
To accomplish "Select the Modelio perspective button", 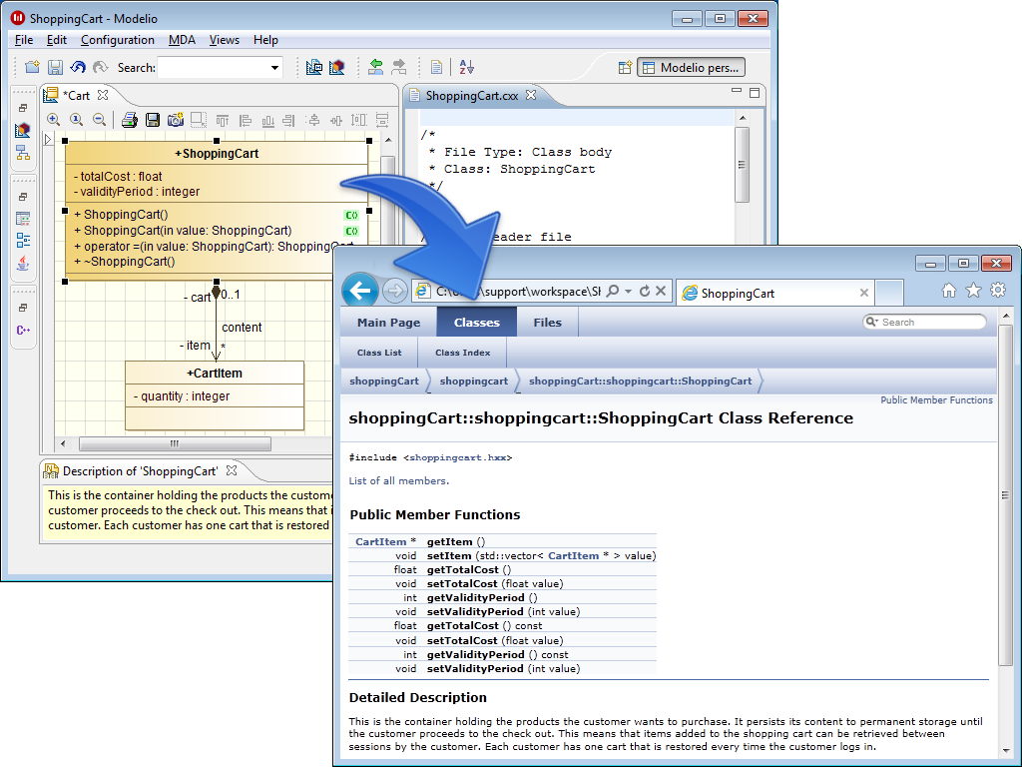I will (x=691, y=67).
